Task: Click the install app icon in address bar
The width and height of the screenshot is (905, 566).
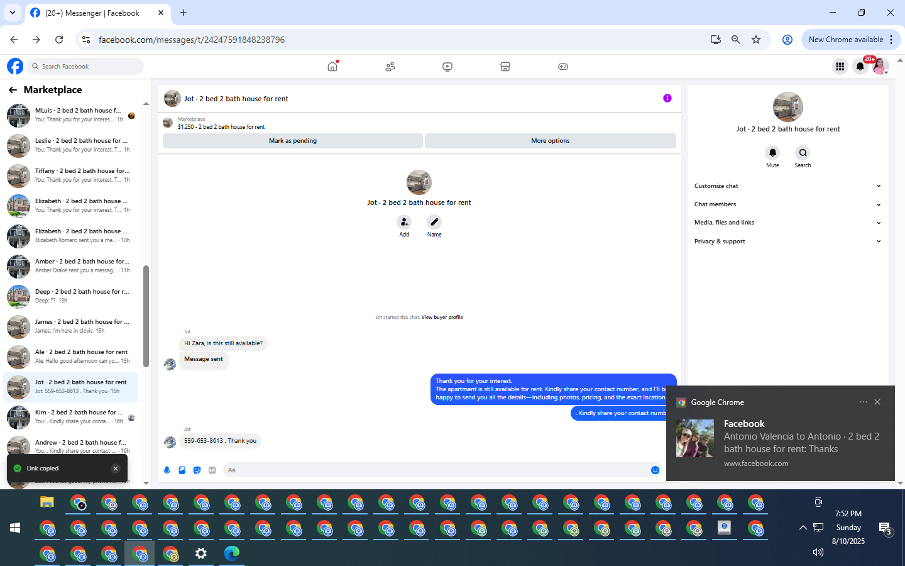Action: tap(716, 40)
